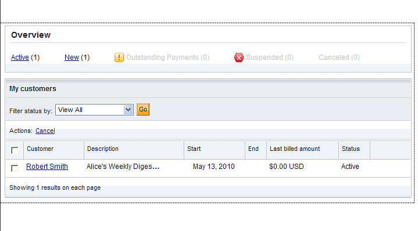This screenshot has width=418, height=231.
Task: Toggle the select-all customers checkbox
Action: tap(15, 150)
